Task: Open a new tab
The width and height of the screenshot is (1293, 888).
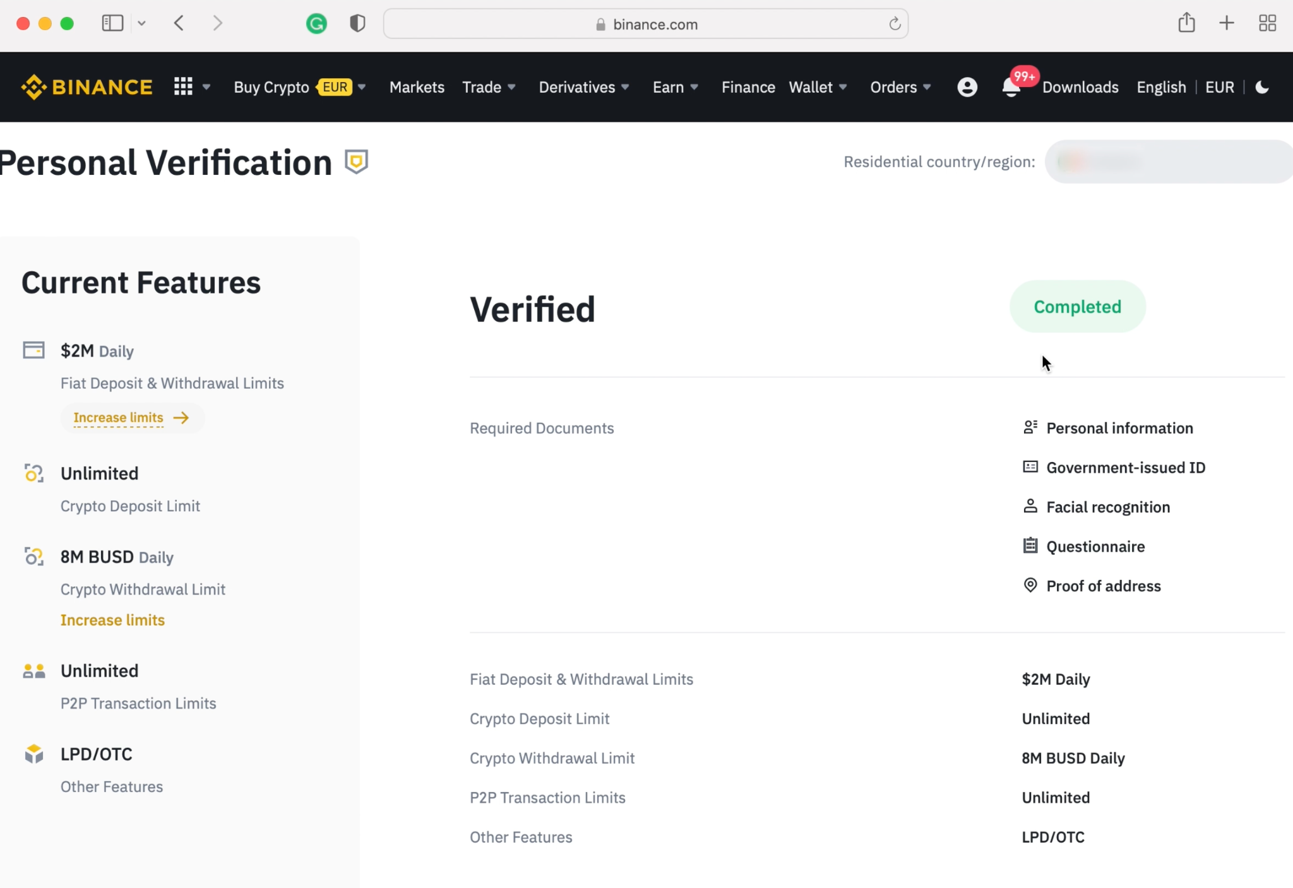Action: [x=1226, y=23]
